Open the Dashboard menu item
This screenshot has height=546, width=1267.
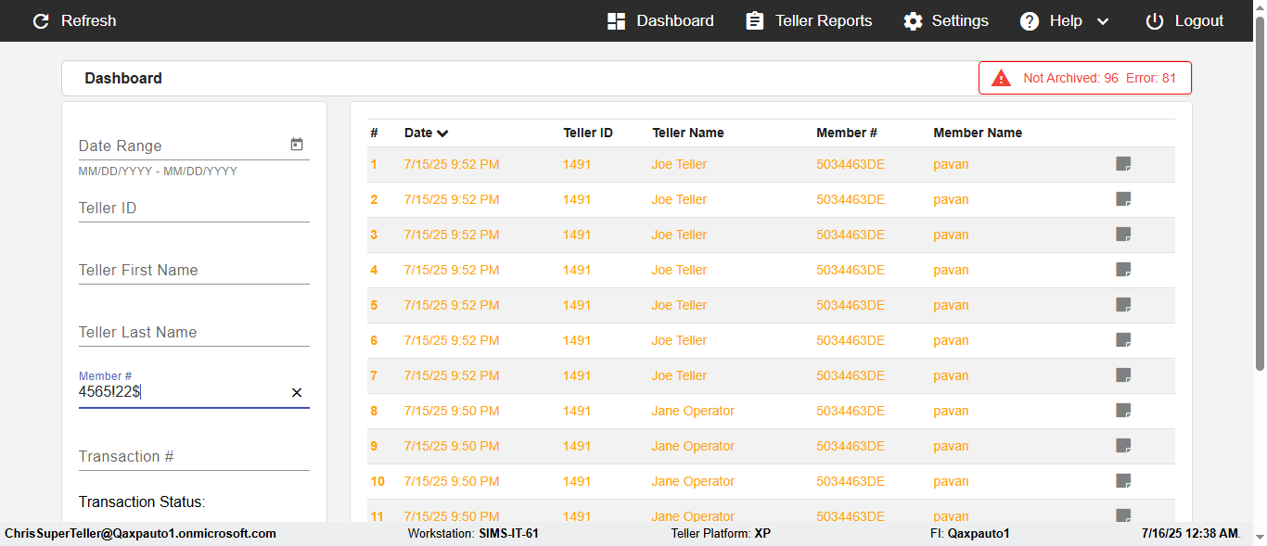[x=661, y=20]
